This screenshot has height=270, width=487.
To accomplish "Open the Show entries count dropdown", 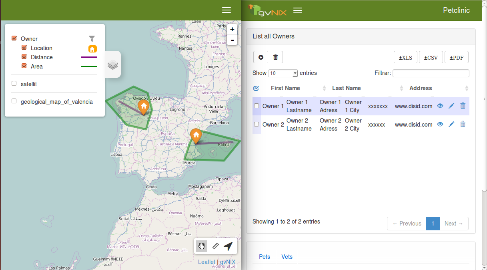I will tap(283, 73).
